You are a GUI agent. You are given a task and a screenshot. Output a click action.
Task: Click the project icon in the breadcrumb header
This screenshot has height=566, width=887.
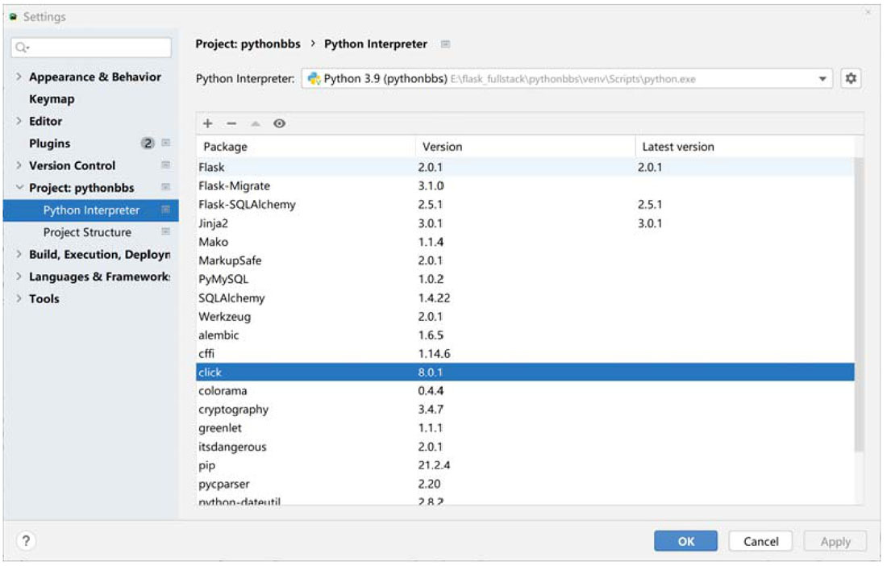tap(446, 44)
